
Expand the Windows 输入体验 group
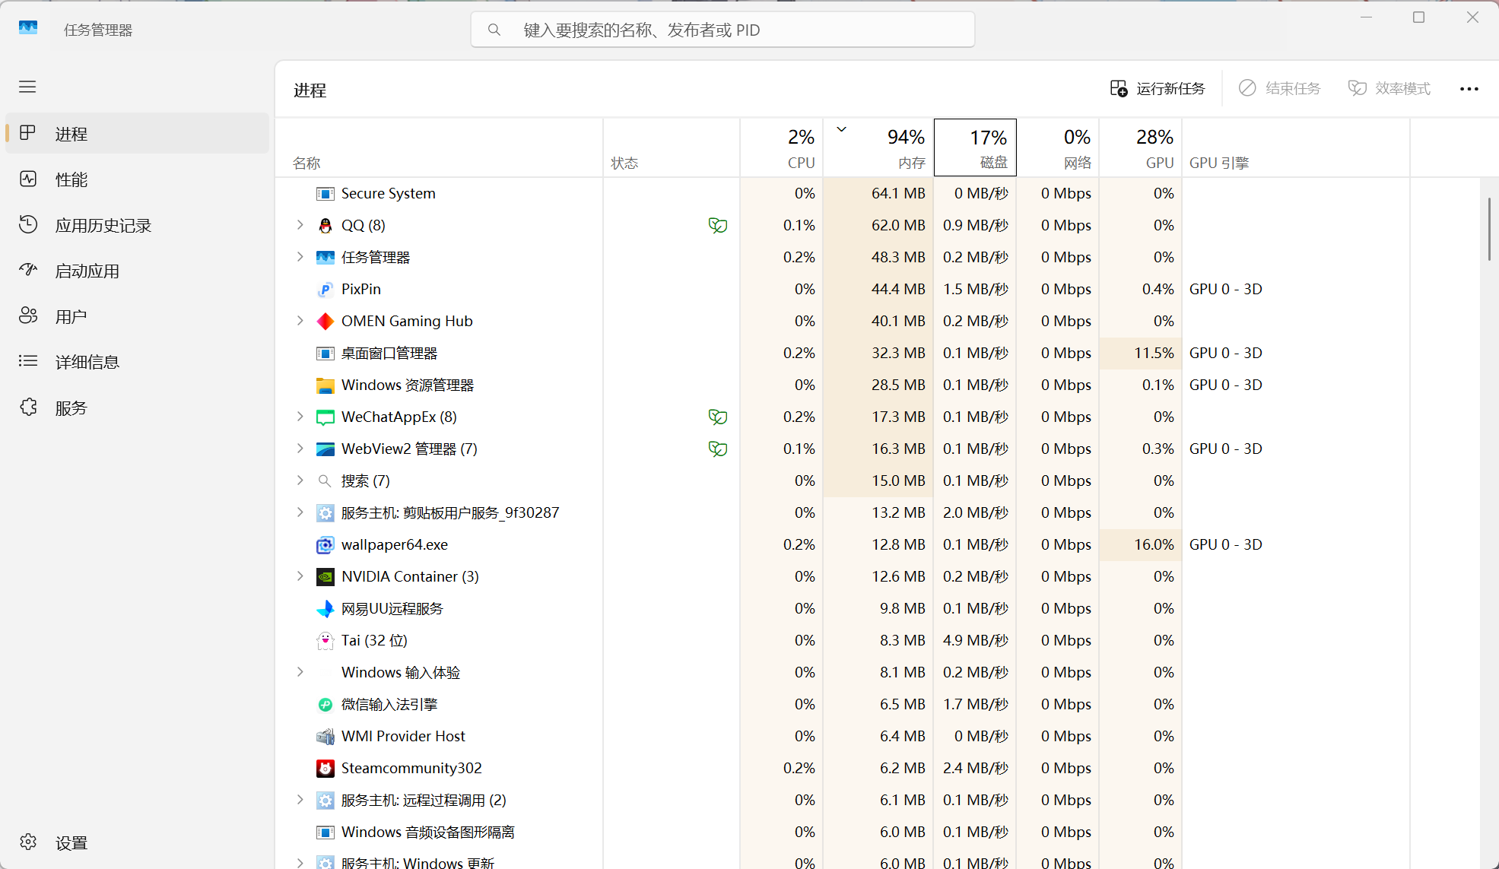[x=300, y=672]
